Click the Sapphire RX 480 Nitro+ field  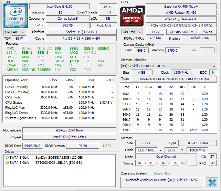[181, 7]
